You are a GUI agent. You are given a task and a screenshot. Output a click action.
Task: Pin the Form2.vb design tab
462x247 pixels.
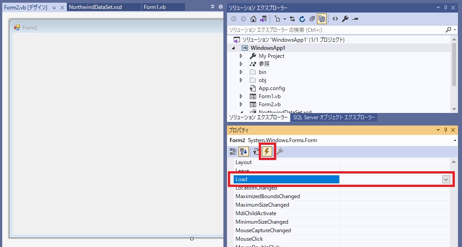pos(54,8)
